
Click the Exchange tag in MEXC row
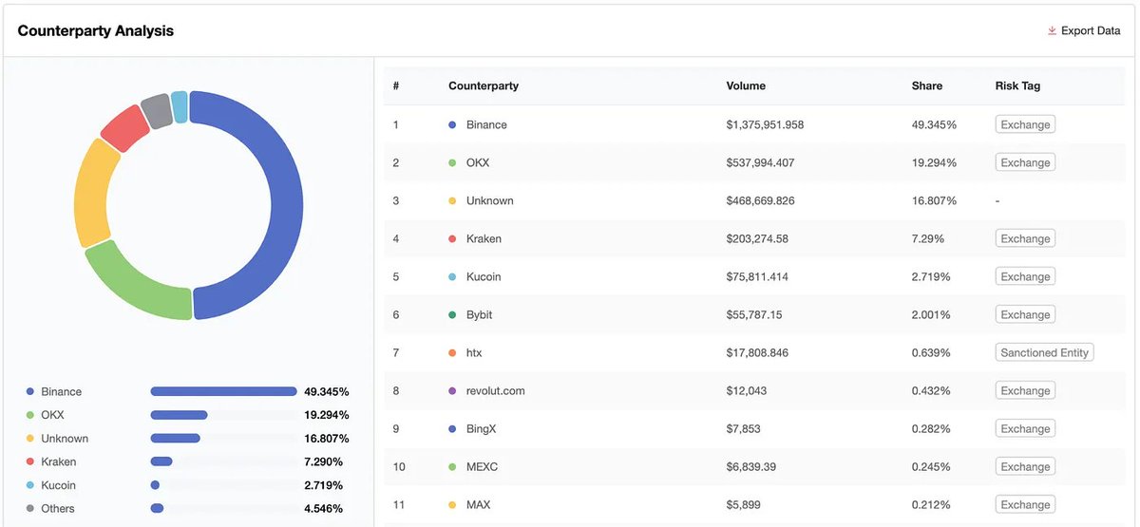tap(1025, 466)
